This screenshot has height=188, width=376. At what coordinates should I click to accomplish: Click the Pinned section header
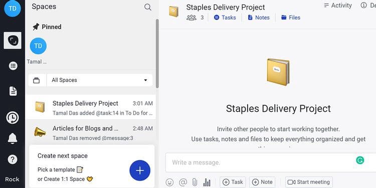47,27
